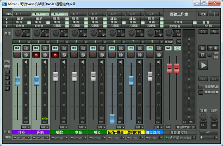Click the play button in right panel
Image resolution: width=223 pixels, height=146 pixels.
click(203, 65)
